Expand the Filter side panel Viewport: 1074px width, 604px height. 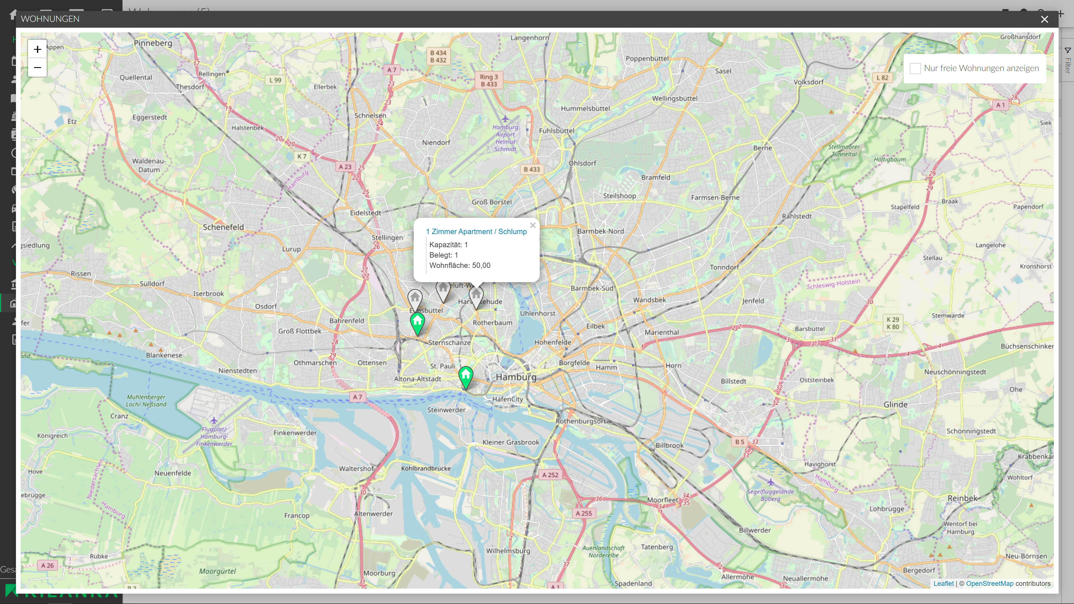pos(1067,65)
